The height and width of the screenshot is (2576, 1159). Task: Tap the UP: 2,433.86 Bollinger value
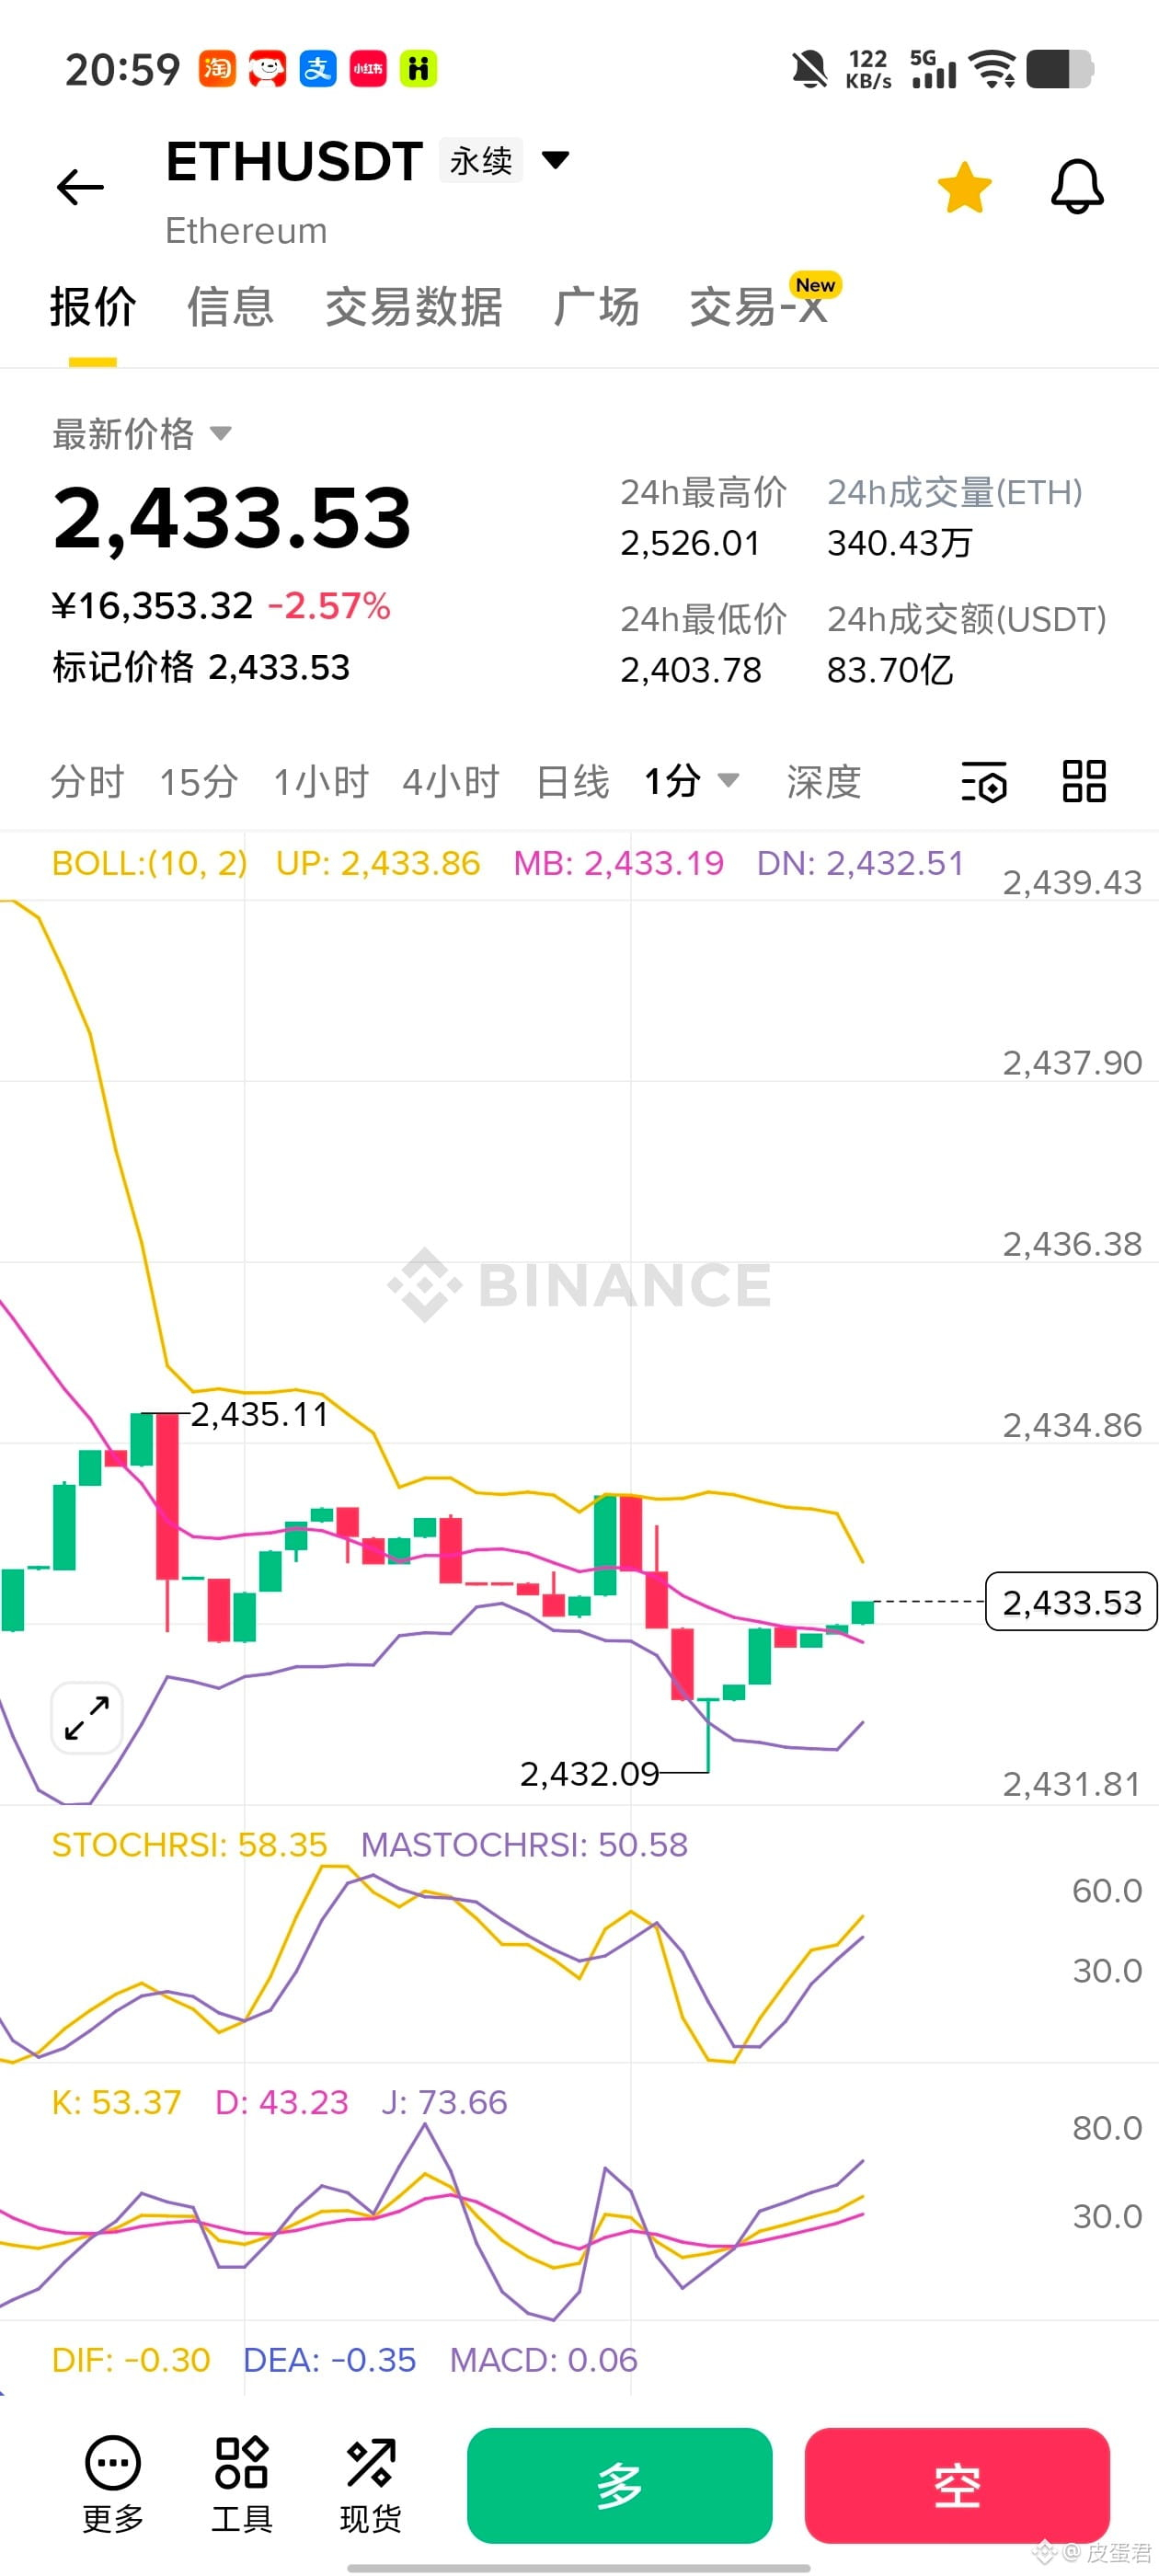pos(378,863)
